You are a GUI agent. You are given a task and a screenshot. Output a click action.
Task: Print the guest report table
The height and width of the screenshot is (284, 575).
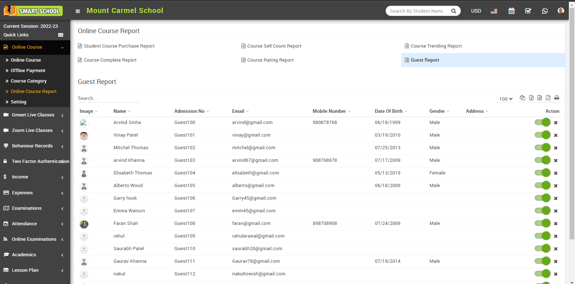[557, 98]
